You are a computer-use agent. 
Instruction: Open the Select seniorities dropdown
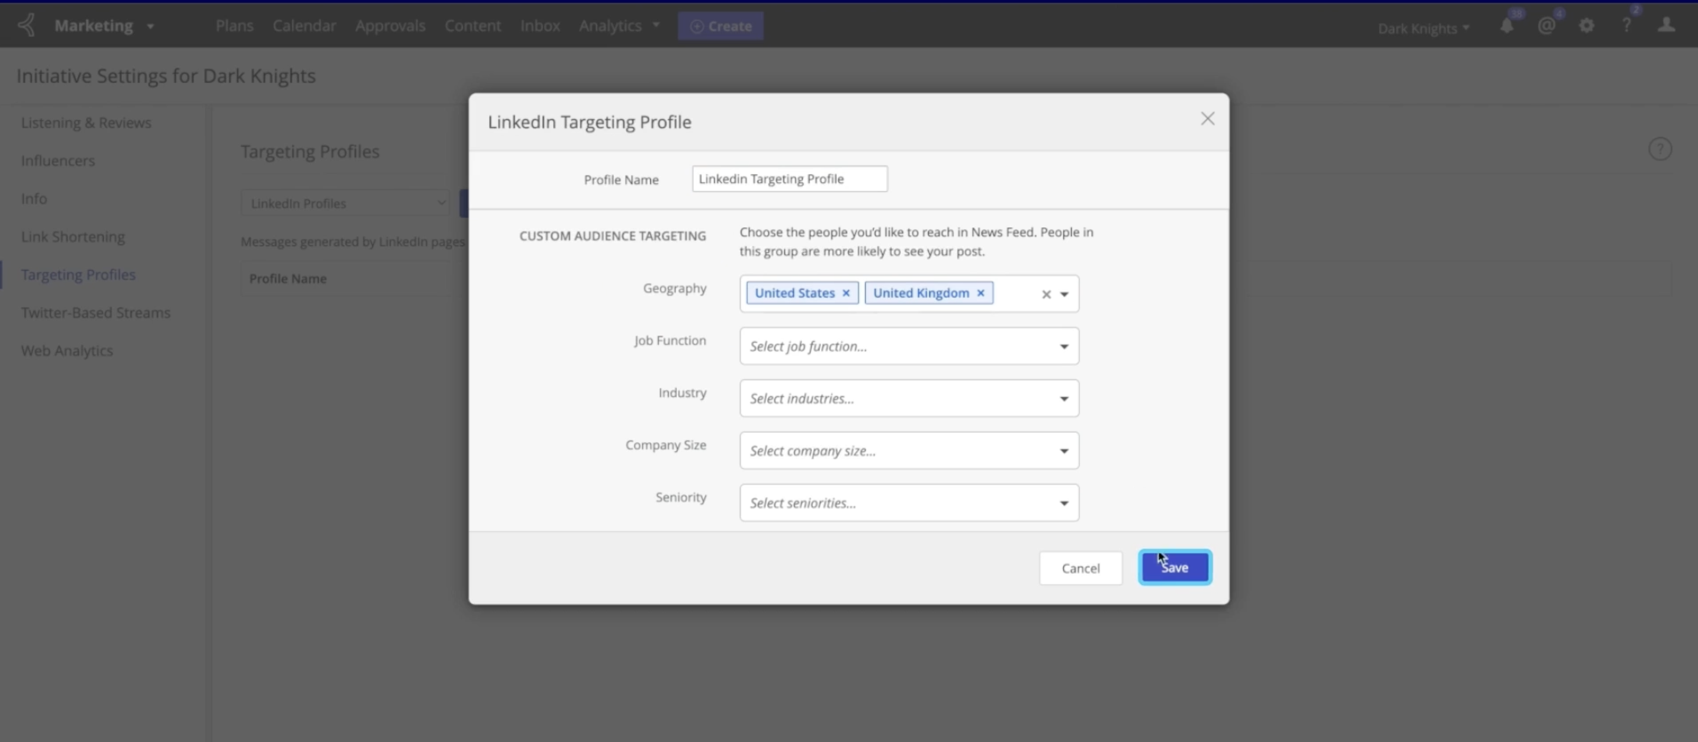coord(908,503)
